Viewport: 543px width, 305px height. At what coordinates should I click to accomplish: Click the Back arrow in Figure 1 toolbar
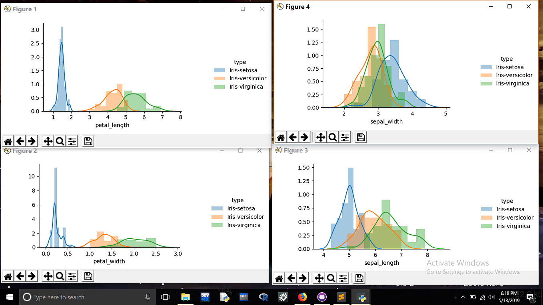coord(20,141)
